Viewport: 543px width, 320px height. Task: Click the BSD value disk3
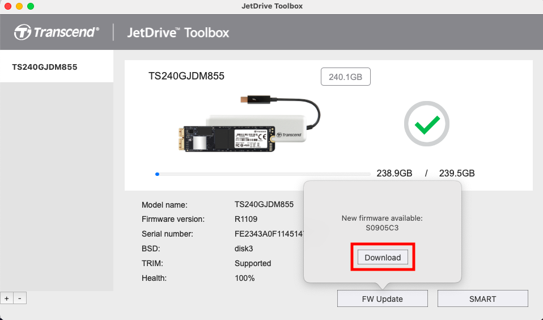click(x=244, y=249)
